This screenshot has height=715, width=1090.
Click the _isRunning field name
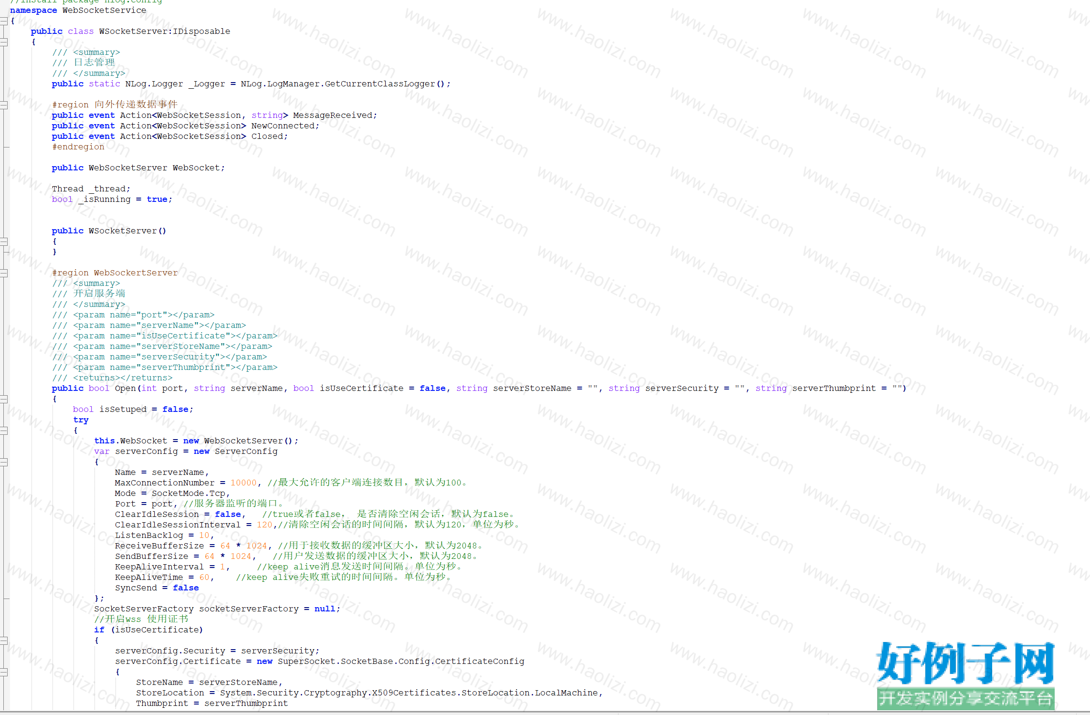(105, 200)
